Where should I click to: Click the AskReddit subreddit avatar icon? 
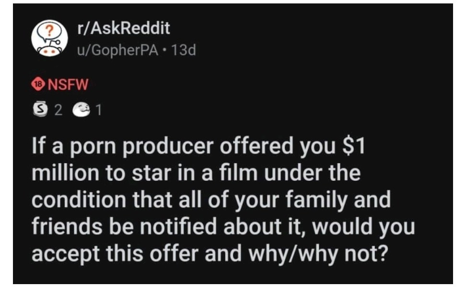pyautogui.click(x=49, y=38)
